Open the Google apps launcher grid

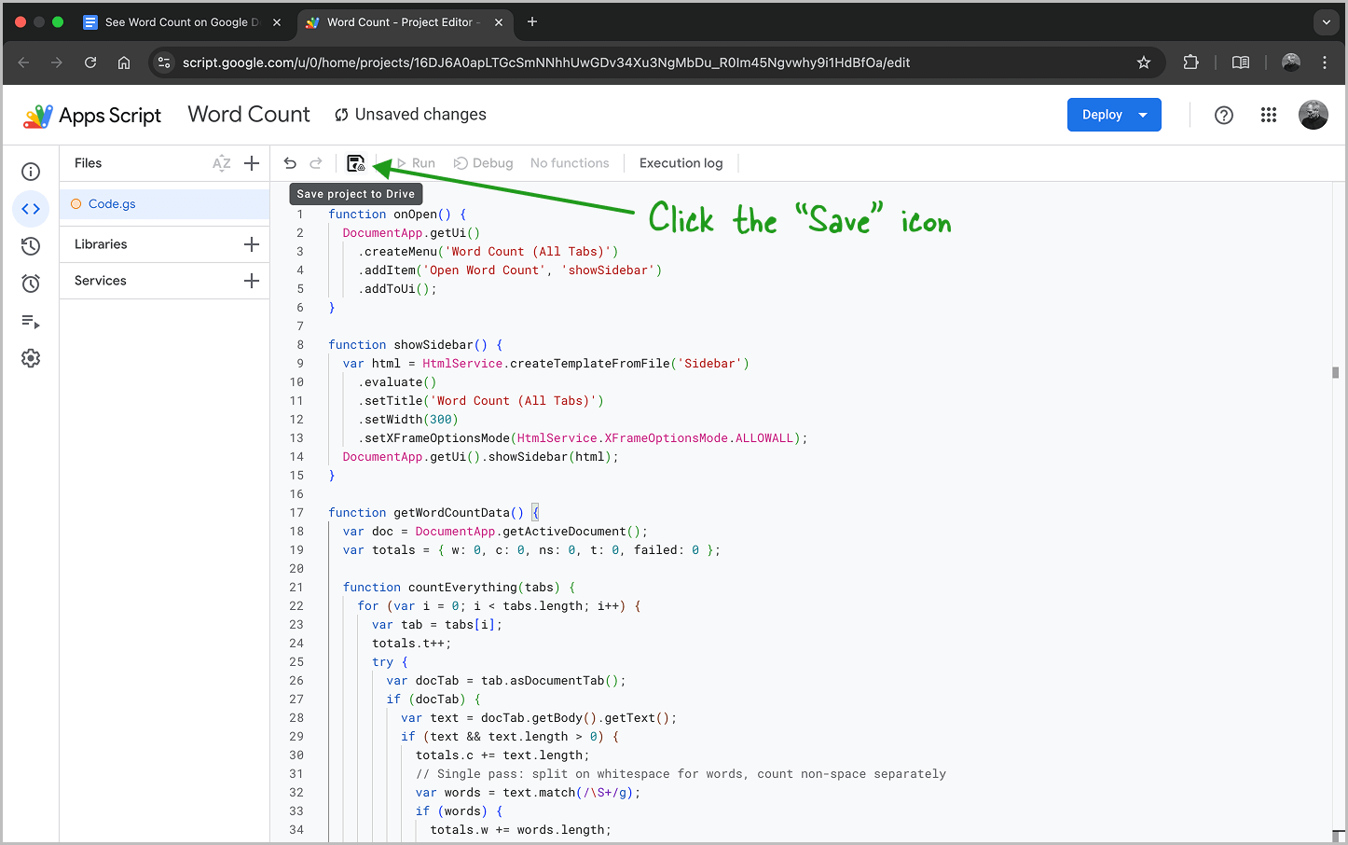tap(1269, 115)
